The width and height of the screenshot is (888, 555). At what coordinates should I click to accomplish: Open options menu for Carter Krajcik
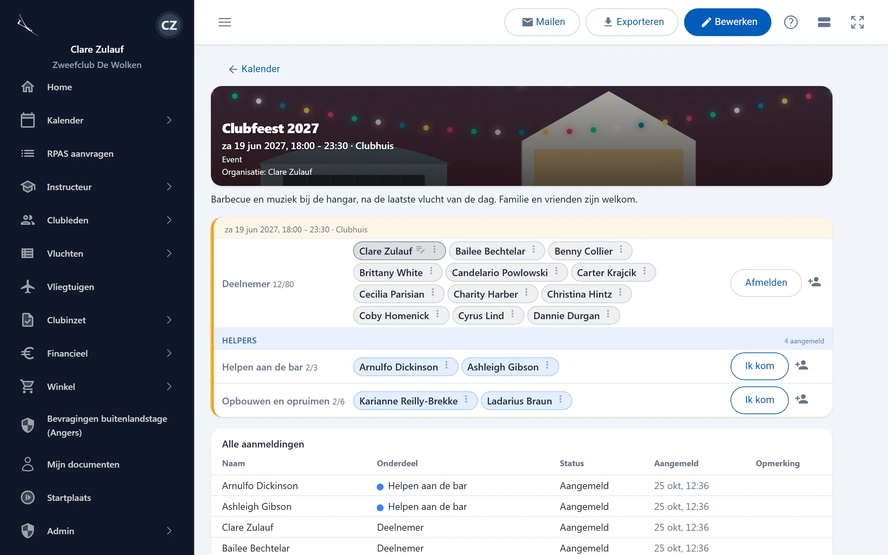coord(644,271)
